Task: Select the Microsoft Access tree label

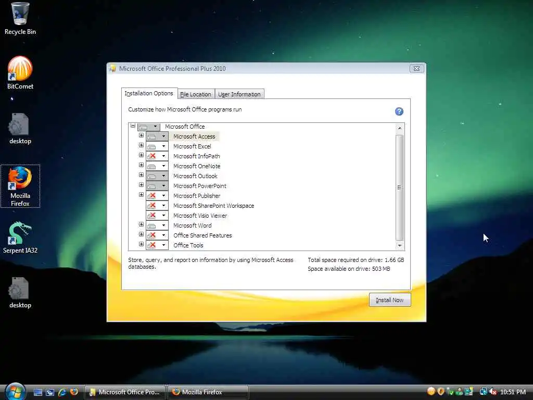Action: click(x=194, y=136)
